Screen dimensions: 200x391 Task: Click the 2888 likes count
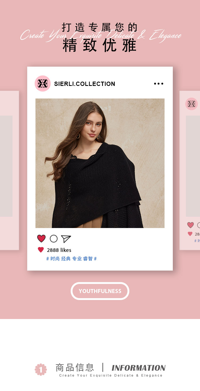(59, 250)
